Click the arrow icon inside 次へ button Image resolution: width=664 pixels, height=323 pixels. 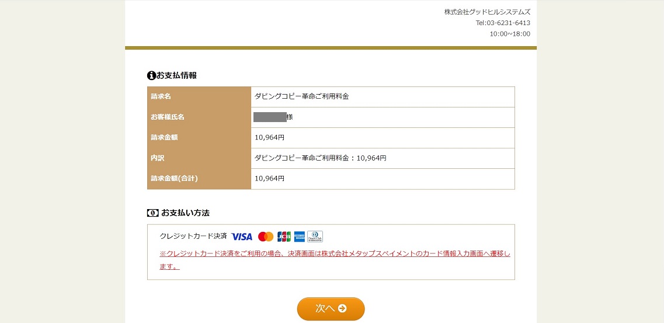[342, 308]
